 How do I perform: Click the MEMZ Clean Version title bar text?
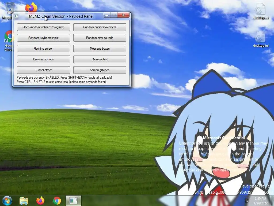pyautogui.click(x=61, y=16)
